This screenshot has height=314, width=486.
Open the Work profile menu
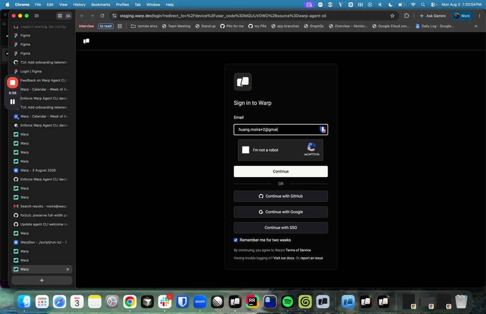tap(462, 16)
